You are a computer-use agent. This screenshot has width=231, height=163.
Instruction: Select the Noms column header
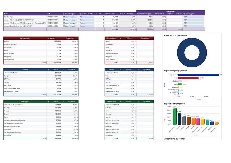click(25, 14)
